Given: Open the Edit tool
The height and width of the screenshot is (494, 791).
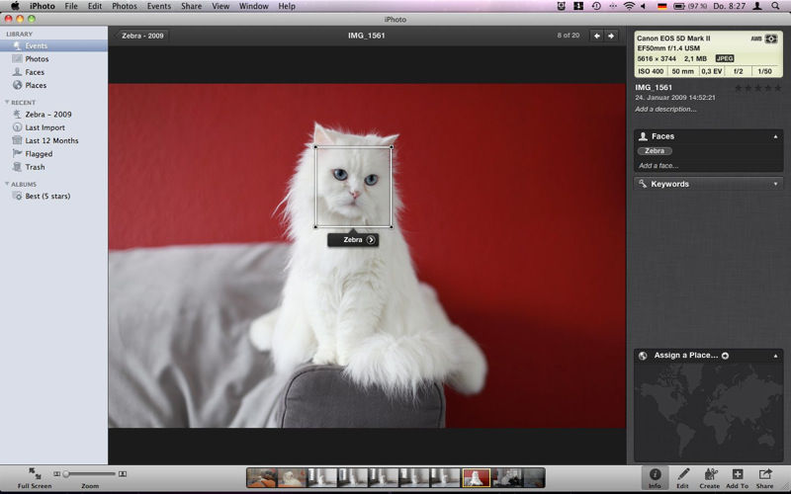Looking at the screenshot, I should pyautogui.click(x=682, y=474).
